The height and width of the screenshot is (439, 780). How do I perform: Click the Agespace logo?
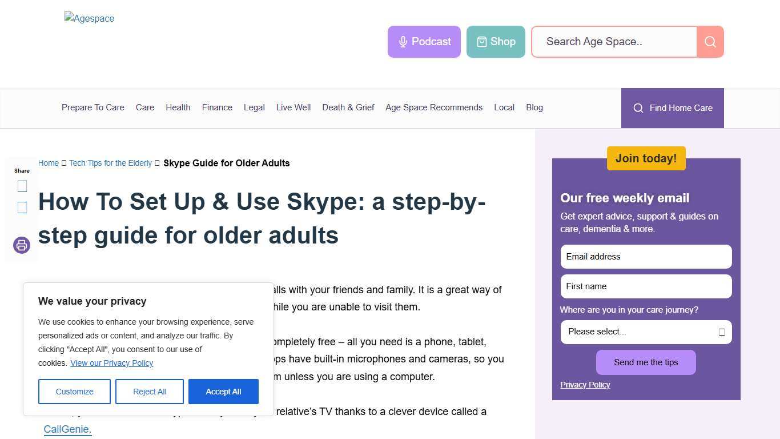coord(89,18)
